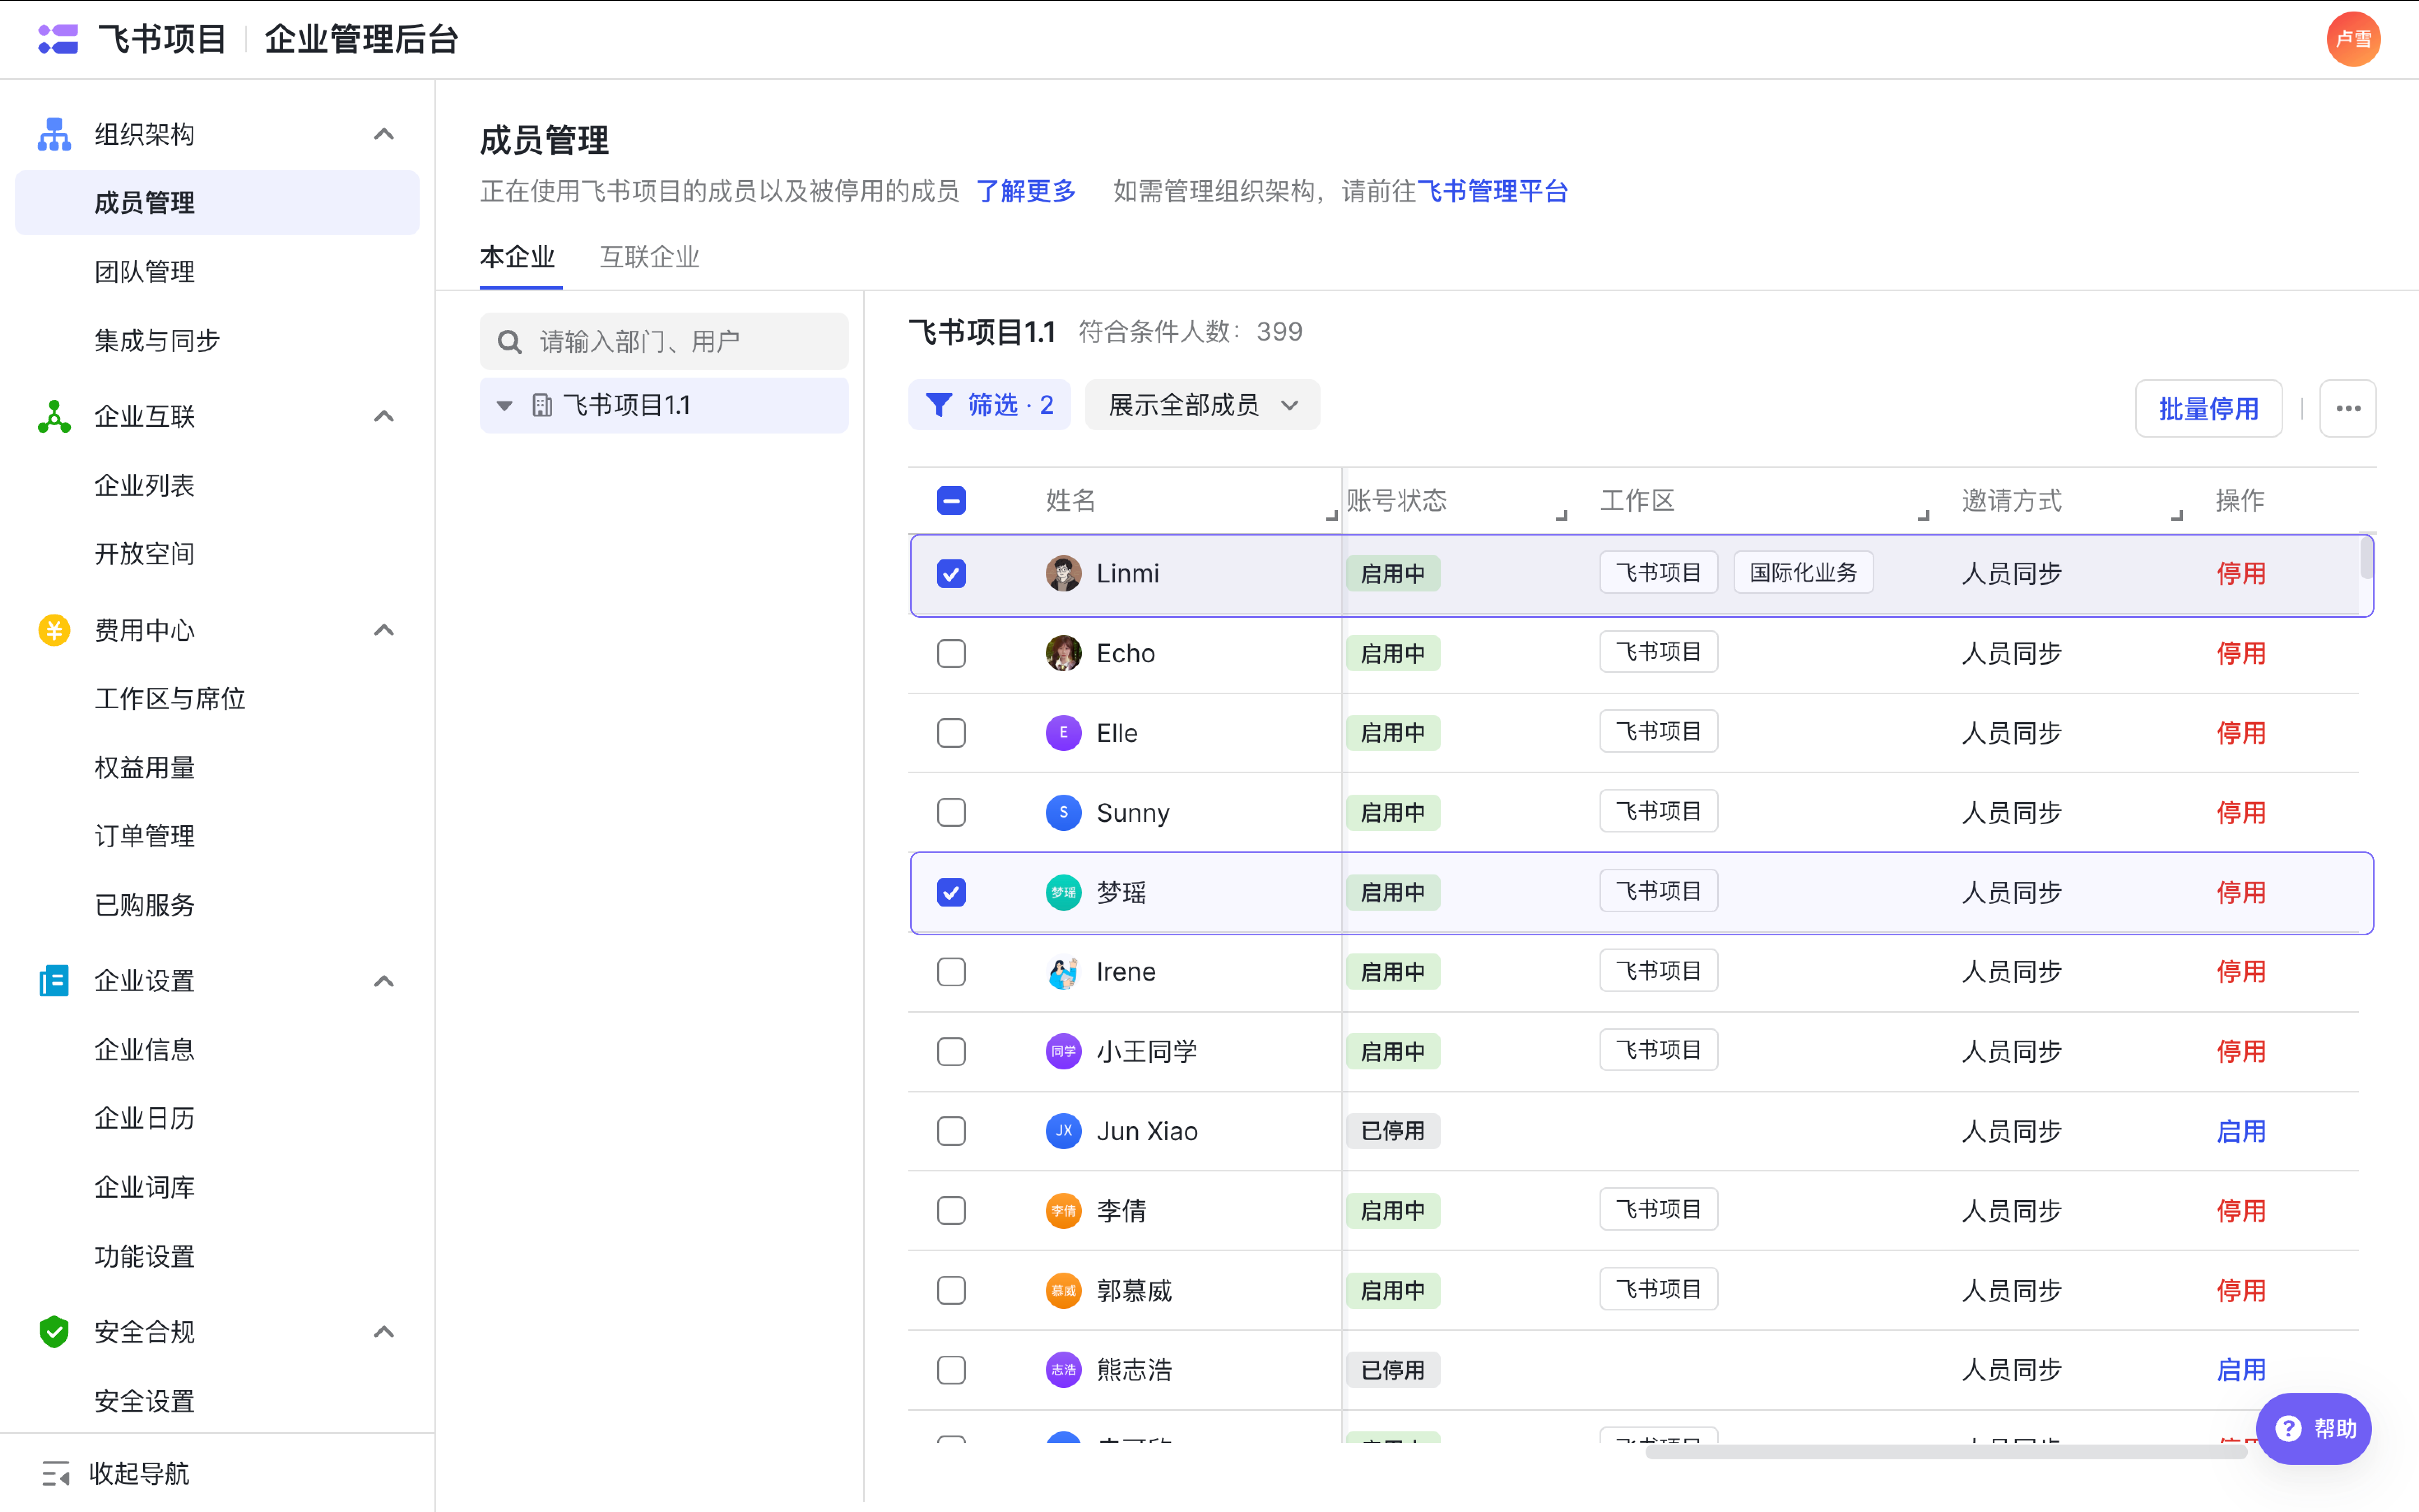The width and height of the screenshot is (2419, 1512).
Task: Click the Feishu Project logo icon
Action: [58, 39]
